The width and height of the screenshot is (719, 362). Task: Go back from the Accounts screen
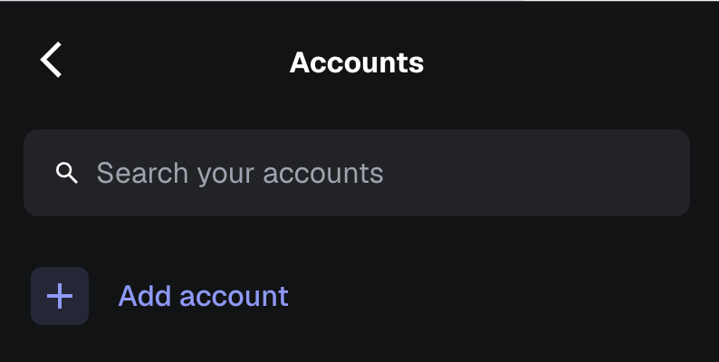52,61
